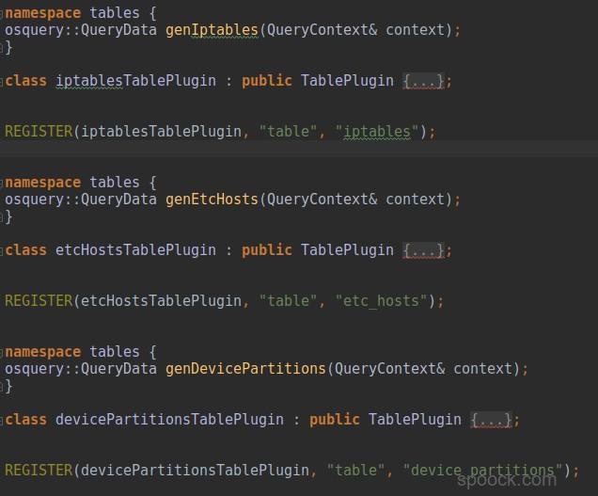The height and width of the screenshot is (496, 598).
Task: Select "device_partitions" string in REGISTER call
Action: 483,471
